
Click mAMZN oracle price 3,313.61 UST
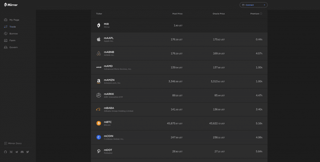pos(218,81)
